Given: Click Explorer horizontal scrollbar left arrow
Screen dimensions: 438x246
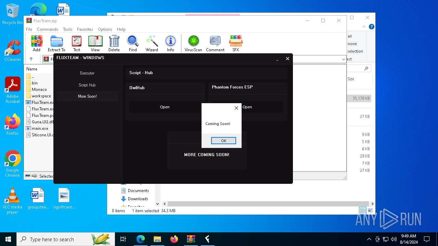Looking at the screenshot, I should point(165,204).
